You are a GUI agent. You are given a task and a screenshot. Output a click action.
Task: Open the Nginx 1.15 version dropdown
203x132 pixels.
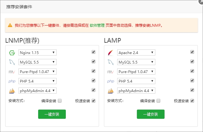click(x=38, y=52)
